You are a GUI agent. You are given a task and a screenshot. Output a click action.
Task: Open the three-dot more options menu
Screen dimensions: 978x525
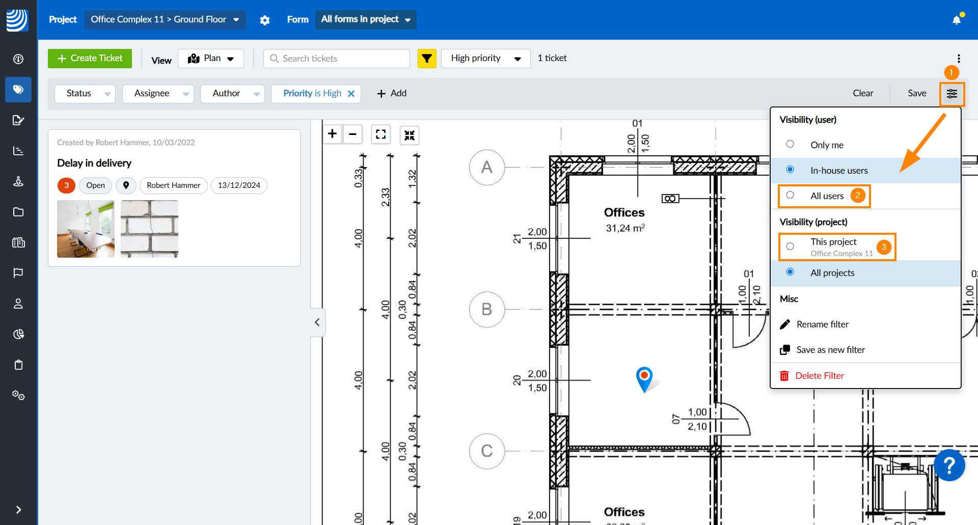(x=958, y=59)
